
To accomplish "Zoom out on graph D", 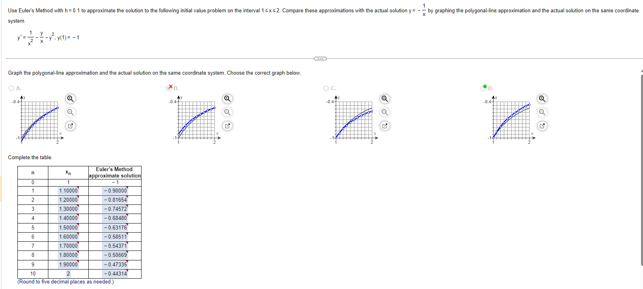I will [x=542, y=112].
